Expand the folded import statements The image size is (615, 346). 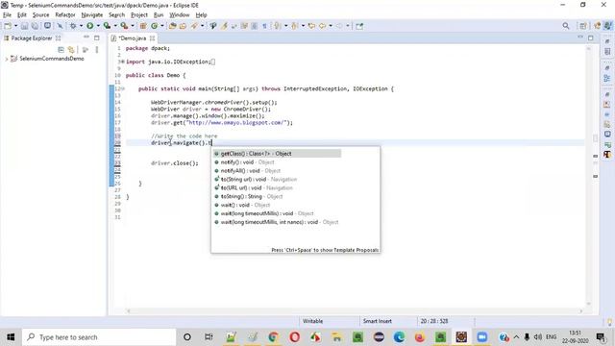click(x=122, y=62)
